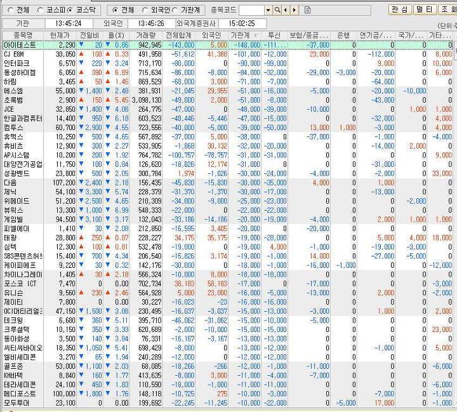Select the 유니슨 stock name
The image size is (457, 412).
(13, 293)
